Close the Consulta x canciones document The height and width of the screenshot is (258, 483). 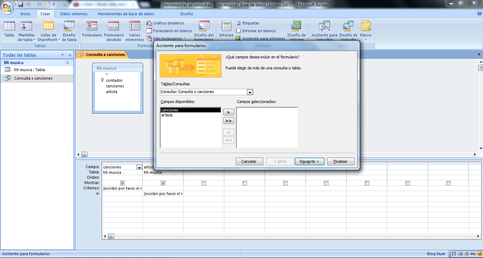tap(479, 55)
